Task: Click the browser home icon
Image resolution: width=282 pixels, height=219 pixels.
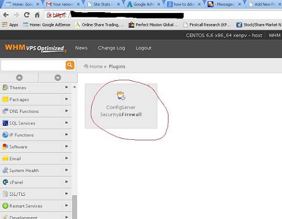Action: [37, 15]
